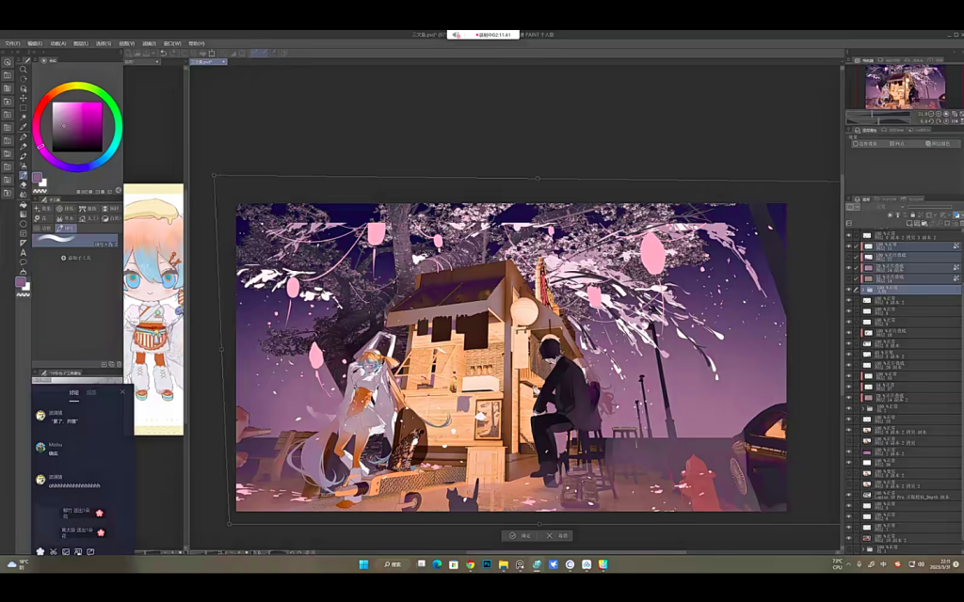
Task: Select the Fill bucket tool
Action: pyautogui.click(x=24, y=204)
